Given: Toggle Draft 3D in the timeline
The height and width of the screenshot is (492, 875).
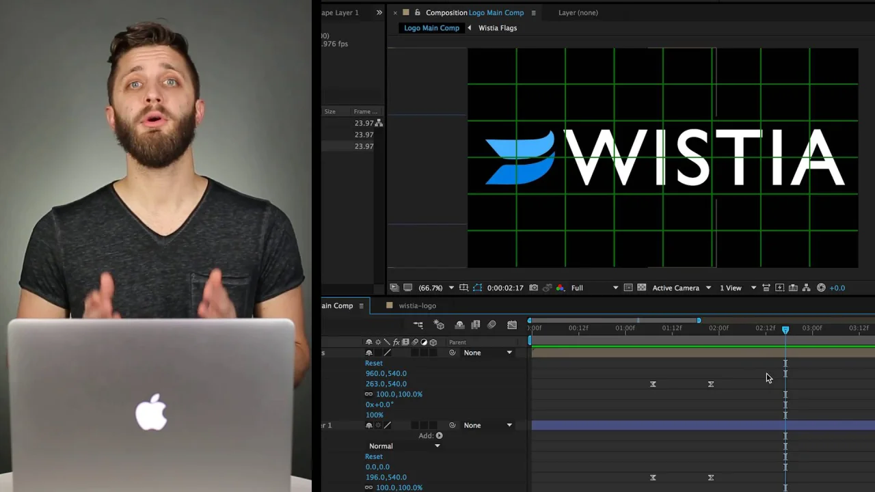Looking at the screenshot, I should pyautogui.click(x=440, y=325).
